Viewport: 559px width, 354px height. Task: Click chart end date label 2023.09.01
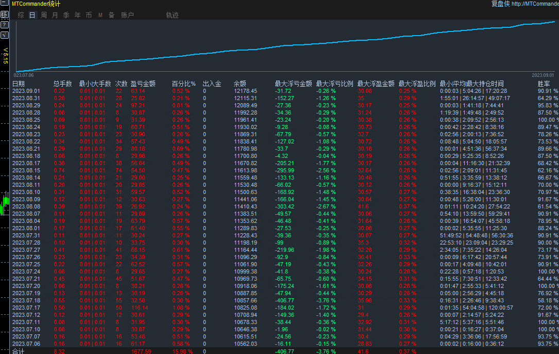coord(543,75)
